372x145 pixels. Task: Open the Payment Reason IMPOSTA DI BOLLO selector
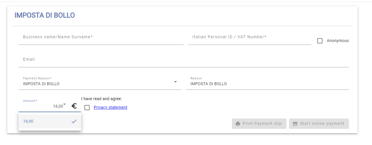[98, 84]
